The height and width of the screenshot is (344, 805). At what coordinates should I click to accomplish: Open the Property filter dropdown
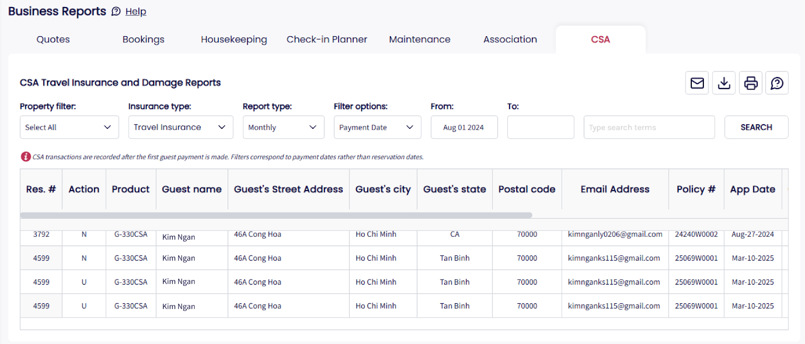coord(69,127)
